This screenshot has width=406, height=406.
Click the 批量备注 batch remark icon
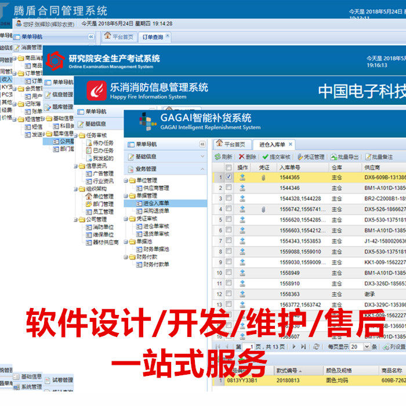[x=368, y=157]
